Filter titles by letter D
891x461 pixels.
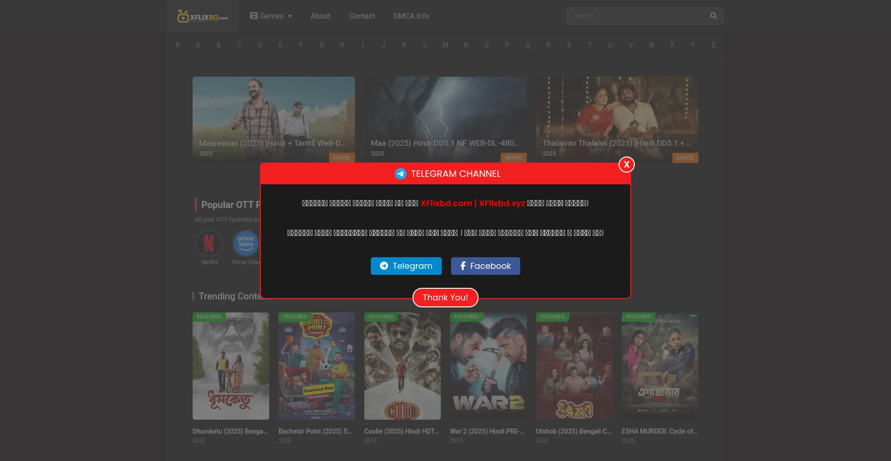260,45
